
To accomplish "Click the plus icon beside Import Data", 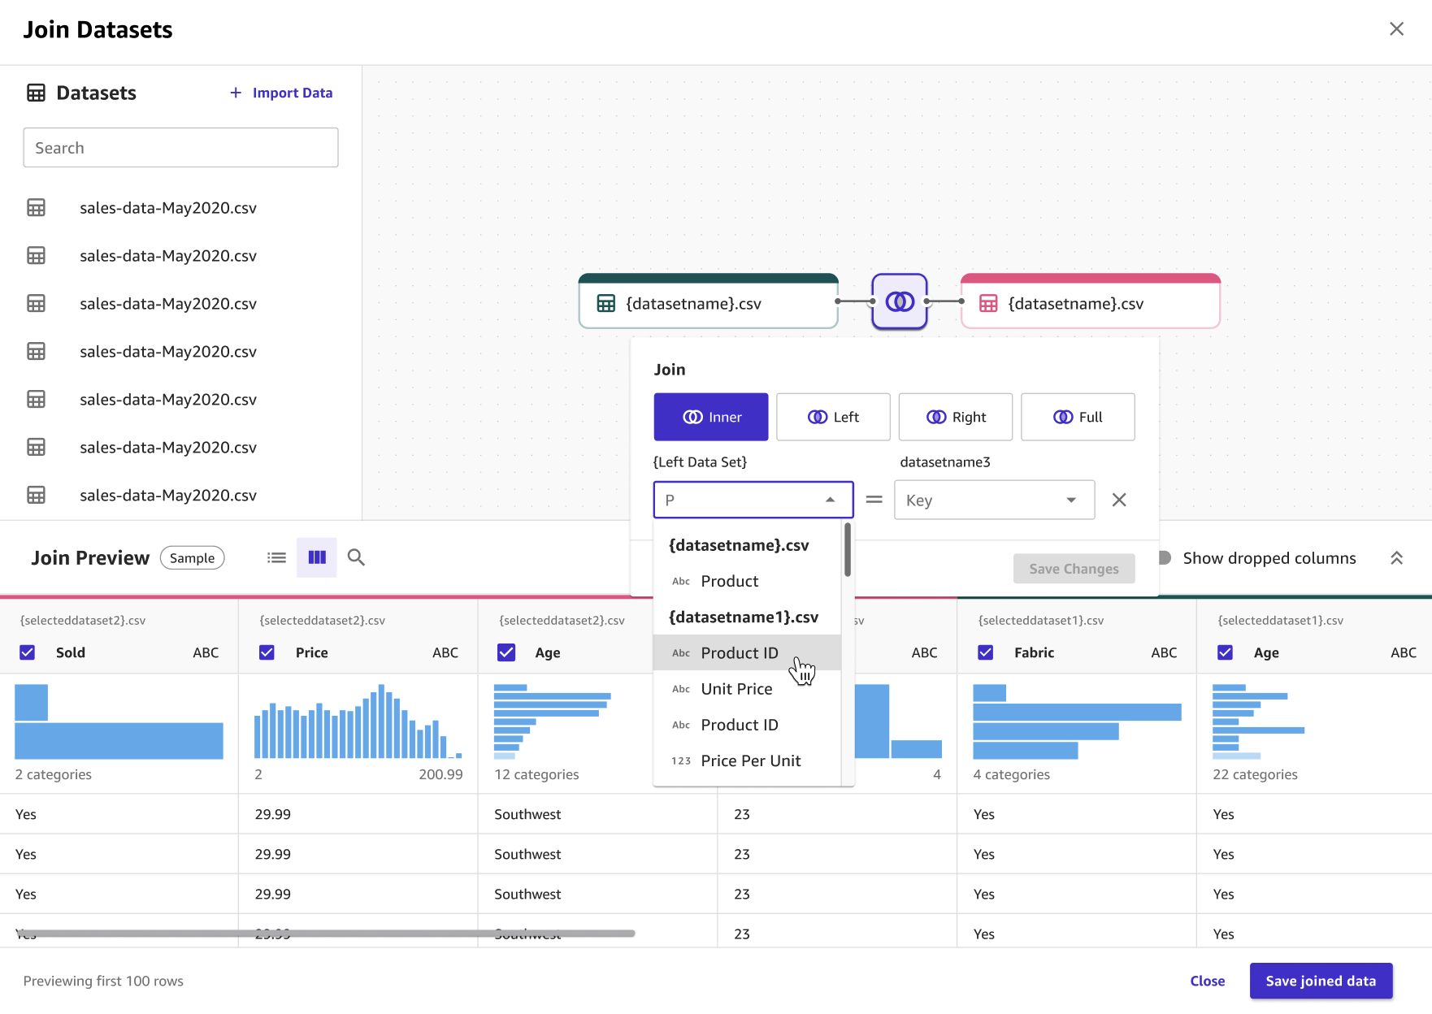I will [236, 93].
